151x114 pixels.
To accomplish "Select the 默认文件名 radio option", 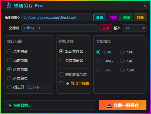I will (61, 51).
